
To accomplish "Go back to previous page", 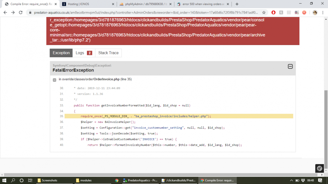I will [x=5, y=12].
